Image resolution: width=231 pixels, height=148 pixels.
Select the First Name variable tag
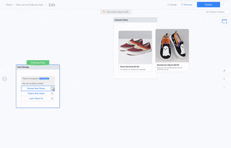[x=44, y=78]
